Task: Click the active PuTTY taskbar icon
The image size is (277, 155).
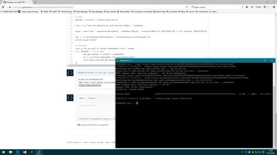Action: pyautogui.click(x=39, y=152)
